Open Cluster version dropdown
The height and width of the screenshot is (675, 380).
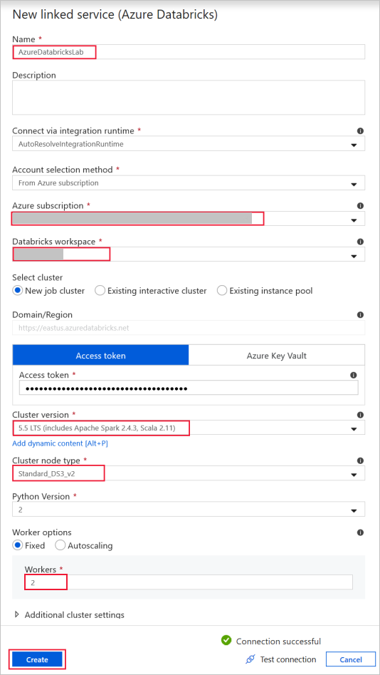189,428
